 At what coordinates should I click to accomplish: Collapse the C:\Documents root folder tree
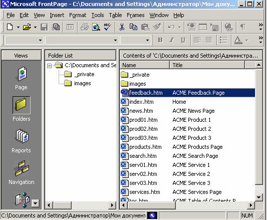click(x=49, y=66)
